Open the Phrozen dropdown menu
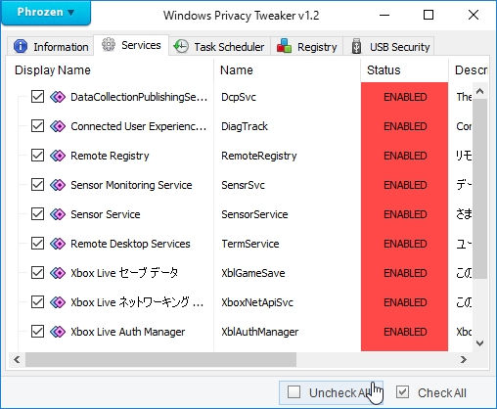The image size is (497, 409). [46, 13]
